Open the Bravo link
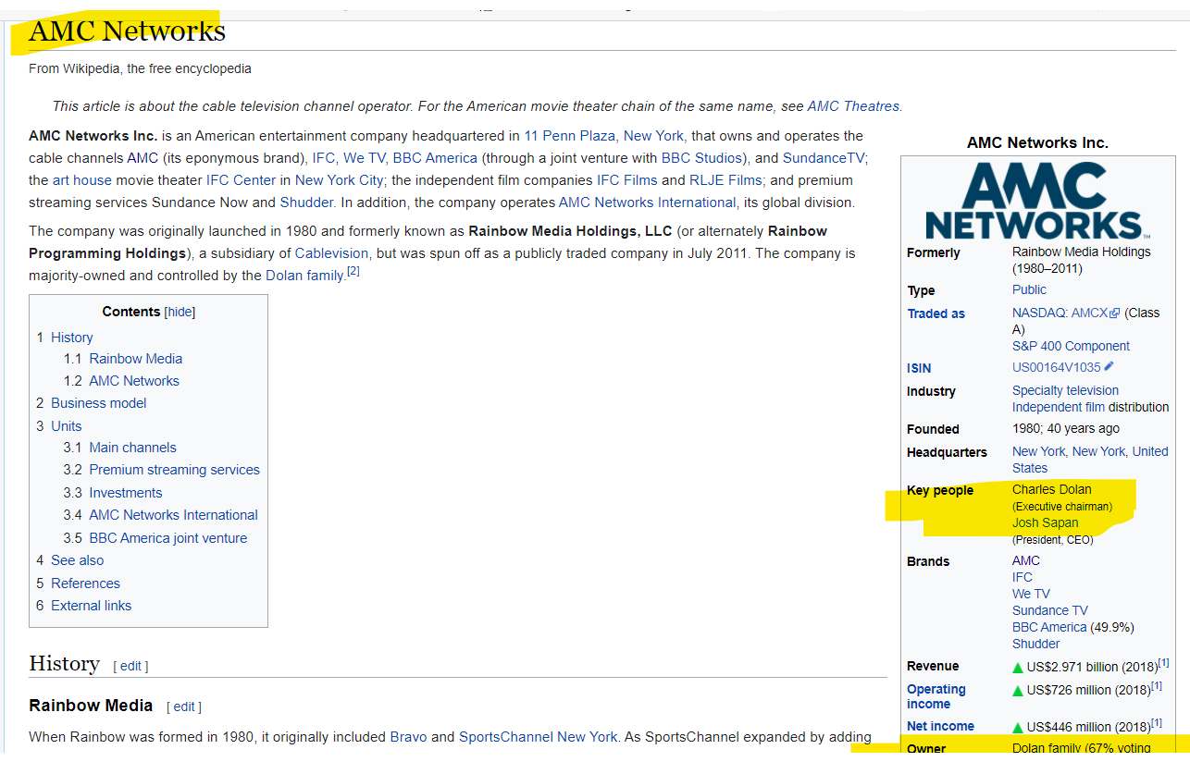Screen dimensions: 1190x774 point(408,737)
